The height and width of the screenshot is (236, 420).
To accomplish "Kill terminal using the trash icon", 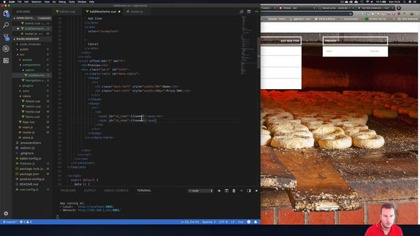I will [234, 191].
